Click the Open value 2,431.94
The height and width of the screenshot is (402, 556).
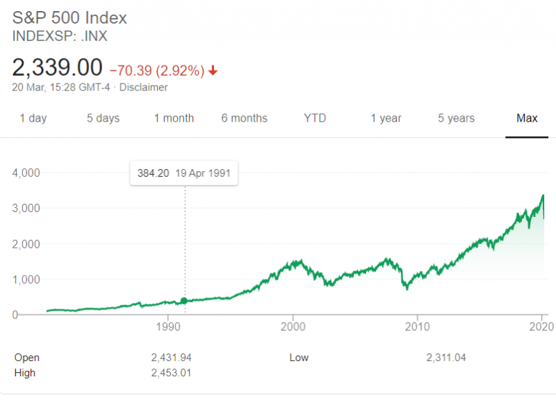tap(171, 357)
